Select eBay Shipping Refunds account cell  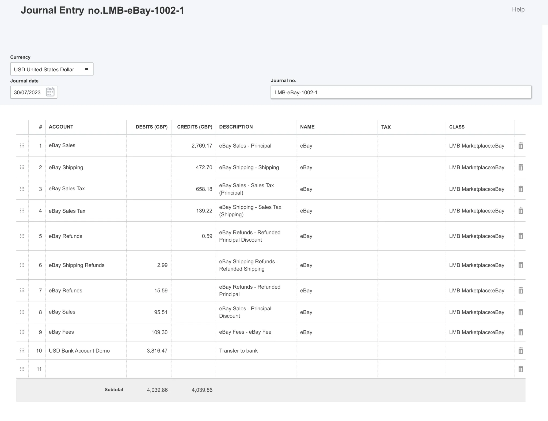[x=86, y=265]
